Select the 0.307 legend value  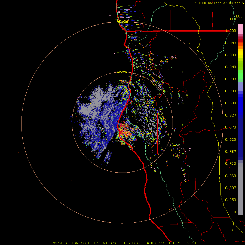click(231, 188)
